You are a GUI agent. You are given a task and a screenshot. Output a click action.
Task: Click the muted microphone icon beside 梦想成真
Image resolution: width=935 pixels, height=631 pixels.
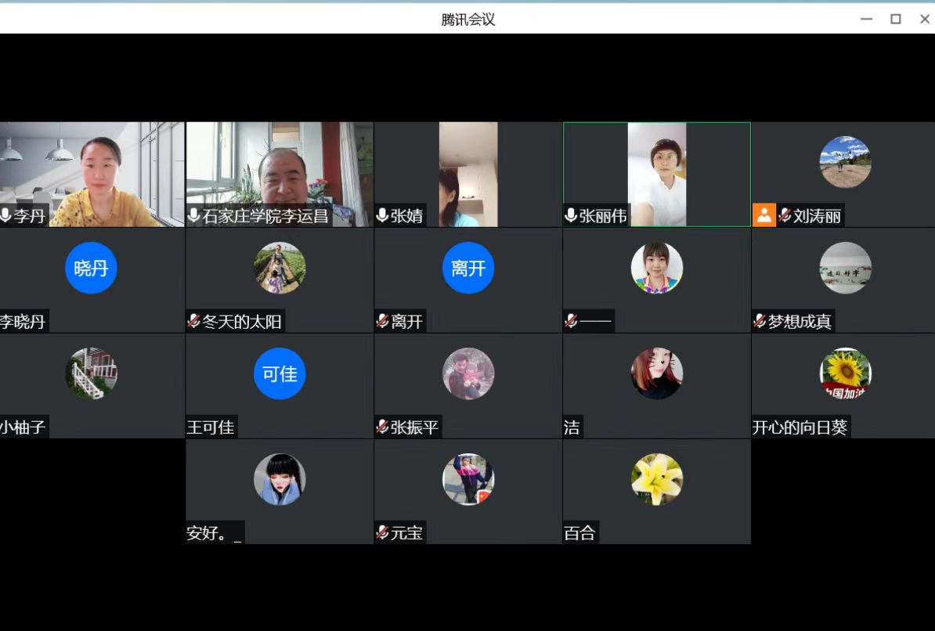pyautogui.click(x=759, y=321)
